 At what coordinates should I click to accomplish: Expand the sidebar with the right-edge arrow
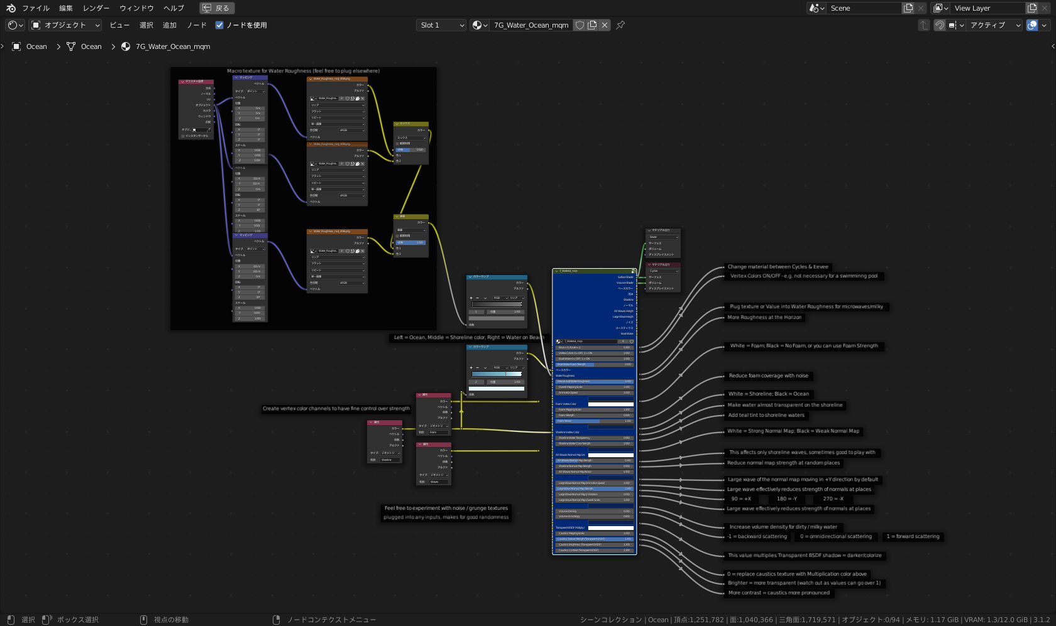(1053, 46)
